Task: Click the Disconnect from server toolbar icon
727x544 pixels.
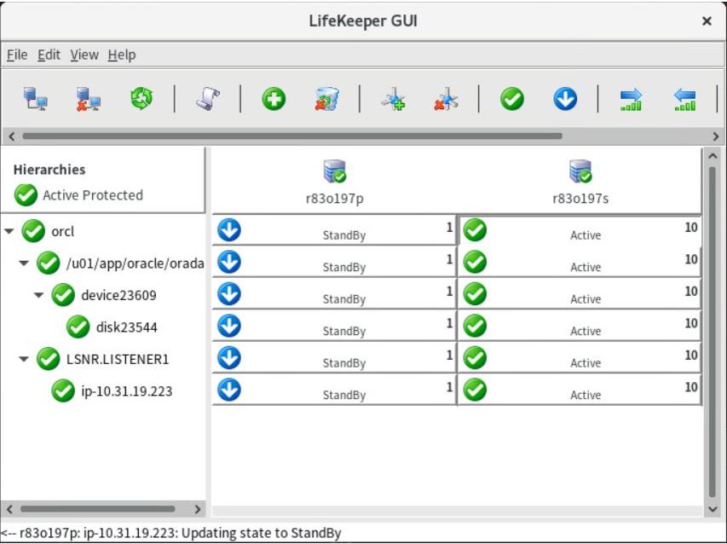Action: [88, 99]
